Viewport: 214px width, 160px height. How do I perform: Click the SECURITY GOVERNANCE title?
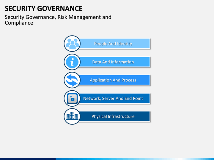point(43,9)
